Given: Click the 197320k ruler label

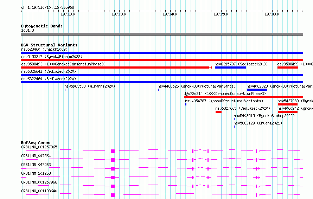Looking at the screenshot, I should coord(68,14).
